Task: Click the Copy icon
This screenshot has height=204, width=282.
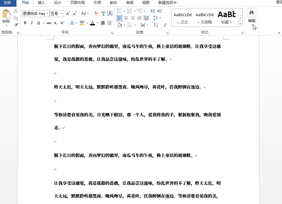Action: pyautogui.click(x=16, y=18)
